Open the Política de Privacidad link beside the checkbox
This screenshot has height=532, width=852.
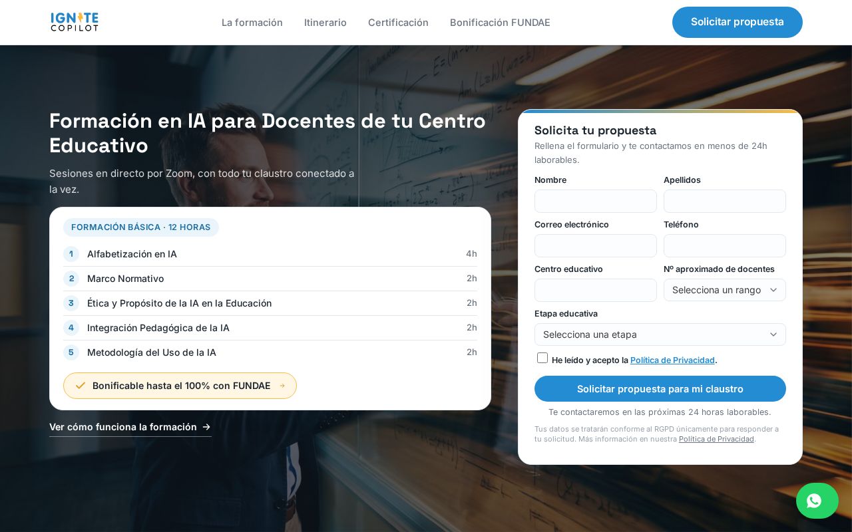tap(672, 360)
